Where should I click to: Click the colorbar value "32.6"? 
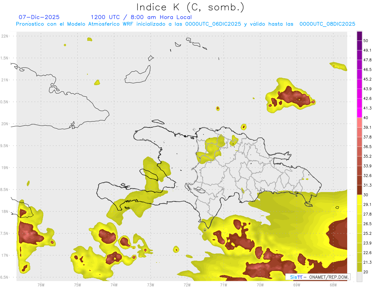(367, 176)
